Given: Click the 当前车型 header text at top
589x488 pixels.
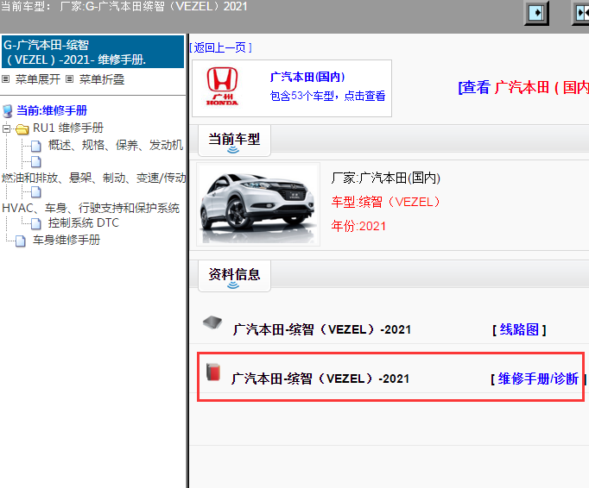Looking at the screenshot, I should click(124, 7).
